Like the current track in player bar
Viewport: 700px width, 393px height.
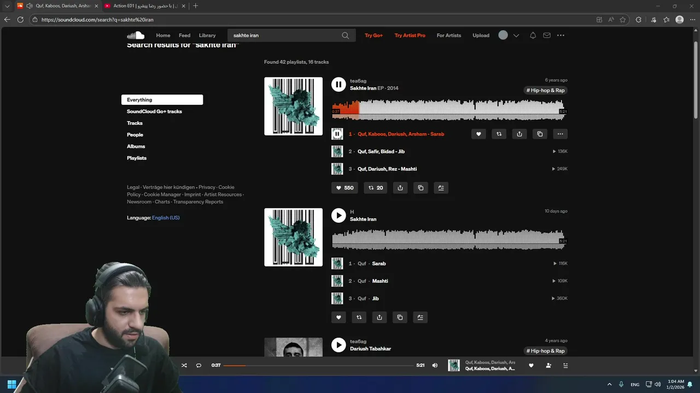531,365
